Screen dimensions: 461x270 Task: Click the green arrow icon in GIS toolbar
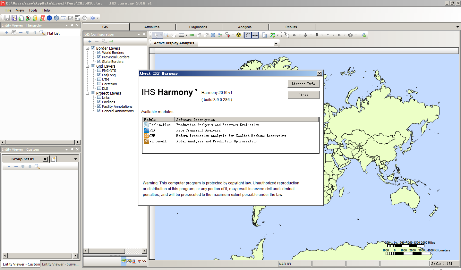pos(192,35)
